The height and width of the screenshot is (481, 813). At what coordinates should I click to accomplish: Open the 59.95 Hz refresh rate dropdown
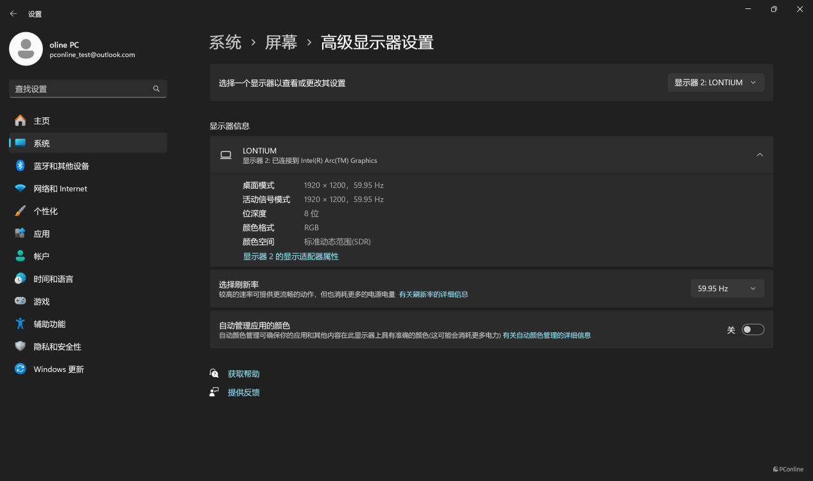pyautogui.click(x=727, y=289)
